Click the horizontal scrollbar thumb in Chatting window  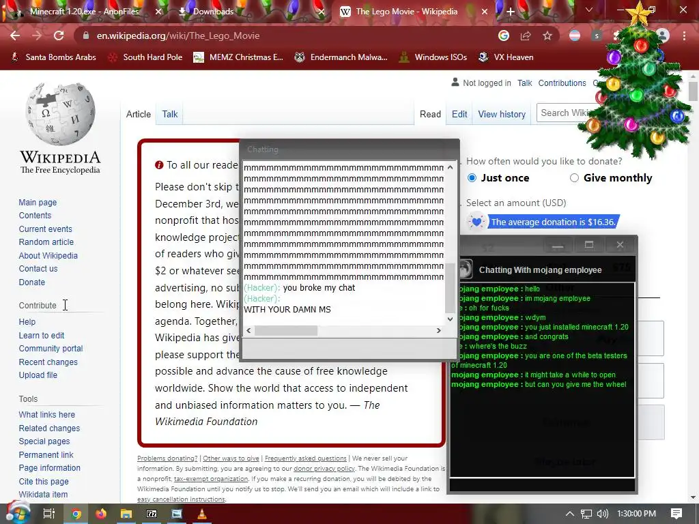point(286,331)
